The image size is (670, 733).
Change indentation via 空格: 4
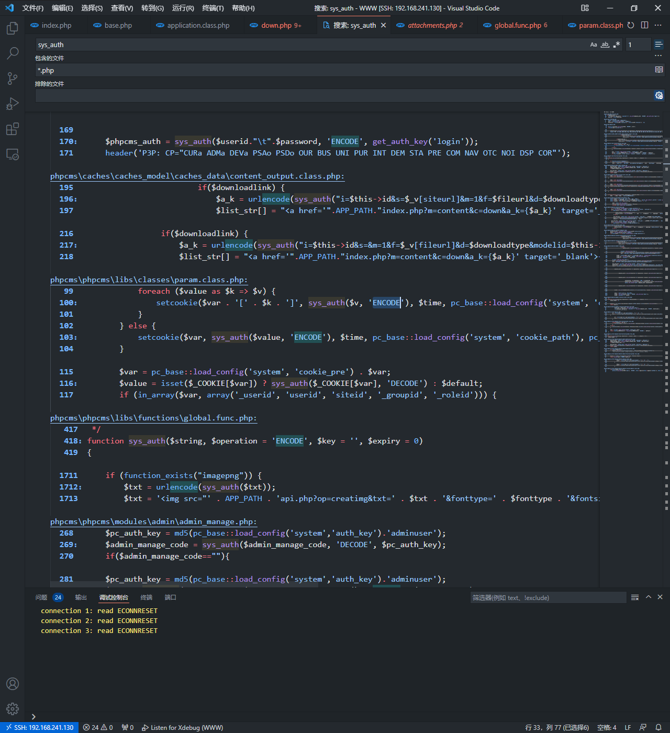coord(607,727)
